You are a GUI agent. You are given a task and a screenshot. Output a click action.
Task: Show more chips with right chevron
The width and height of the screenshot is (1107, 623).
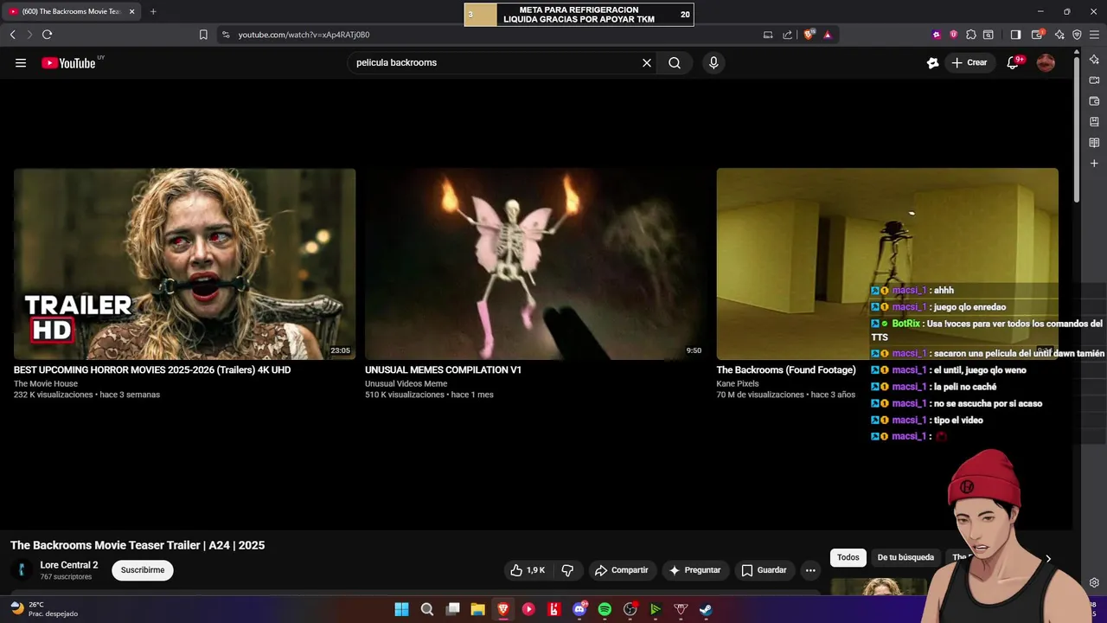[1048, 558]
